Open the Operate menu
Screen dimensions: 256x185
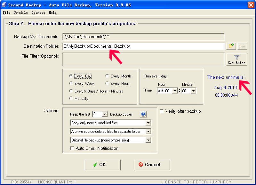point(38,12)
